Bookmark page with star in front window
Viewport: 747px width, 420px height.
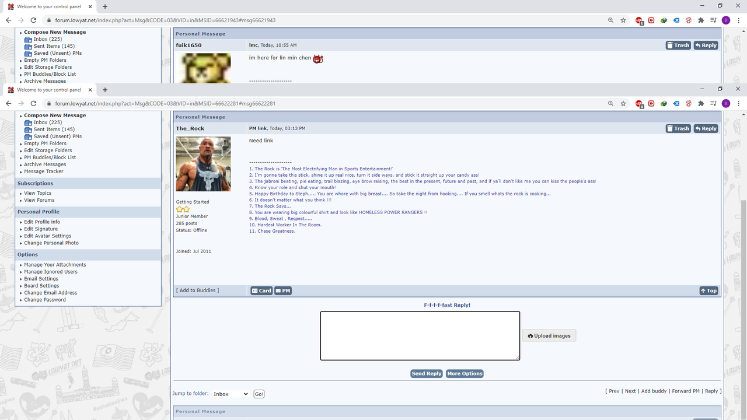click(x=623, y=103)
